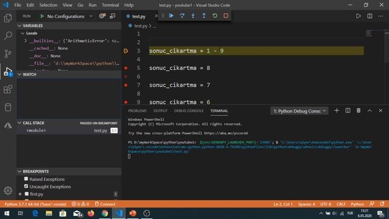Viewport: 389px width, 219px height.
Task: Expand the __builtins__ variable
Action: point(26,41)
